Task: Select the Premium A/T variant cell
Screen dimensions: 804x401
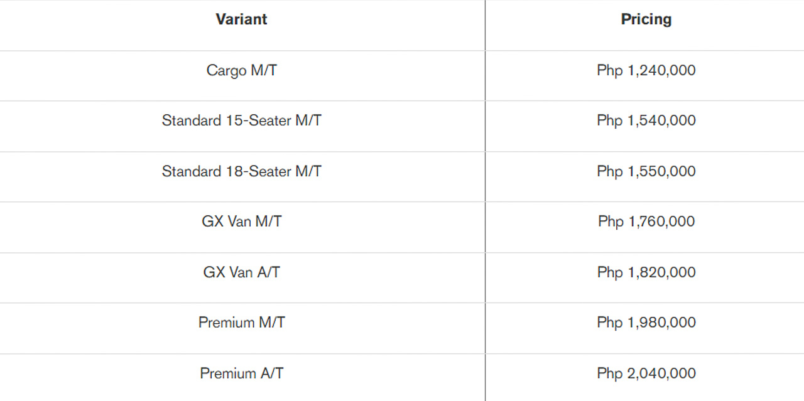Action: tap(241, 373)
